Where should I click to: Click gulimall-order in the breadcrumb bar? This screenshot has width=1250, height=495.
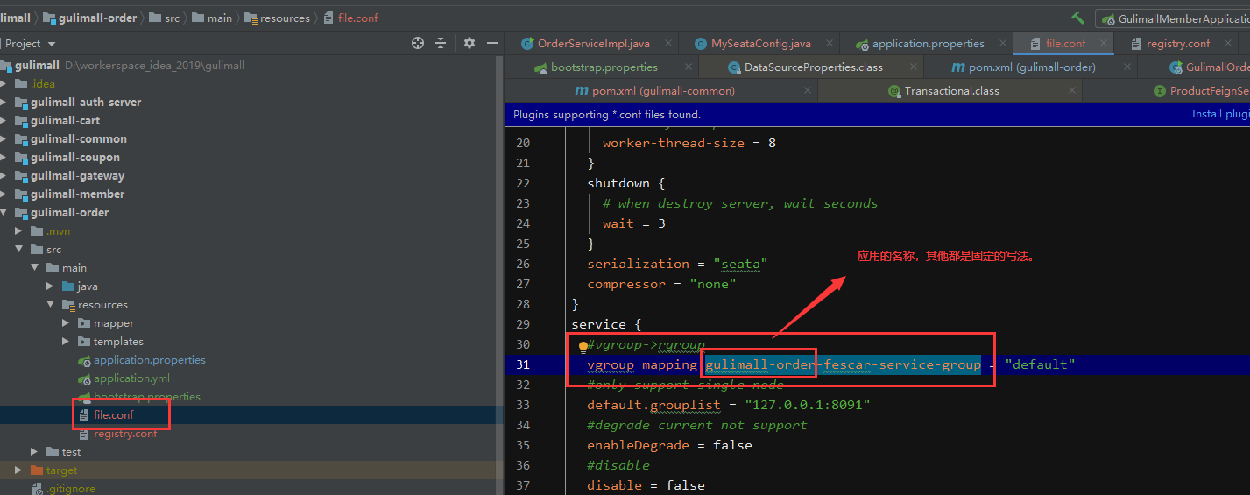(89, 18)
